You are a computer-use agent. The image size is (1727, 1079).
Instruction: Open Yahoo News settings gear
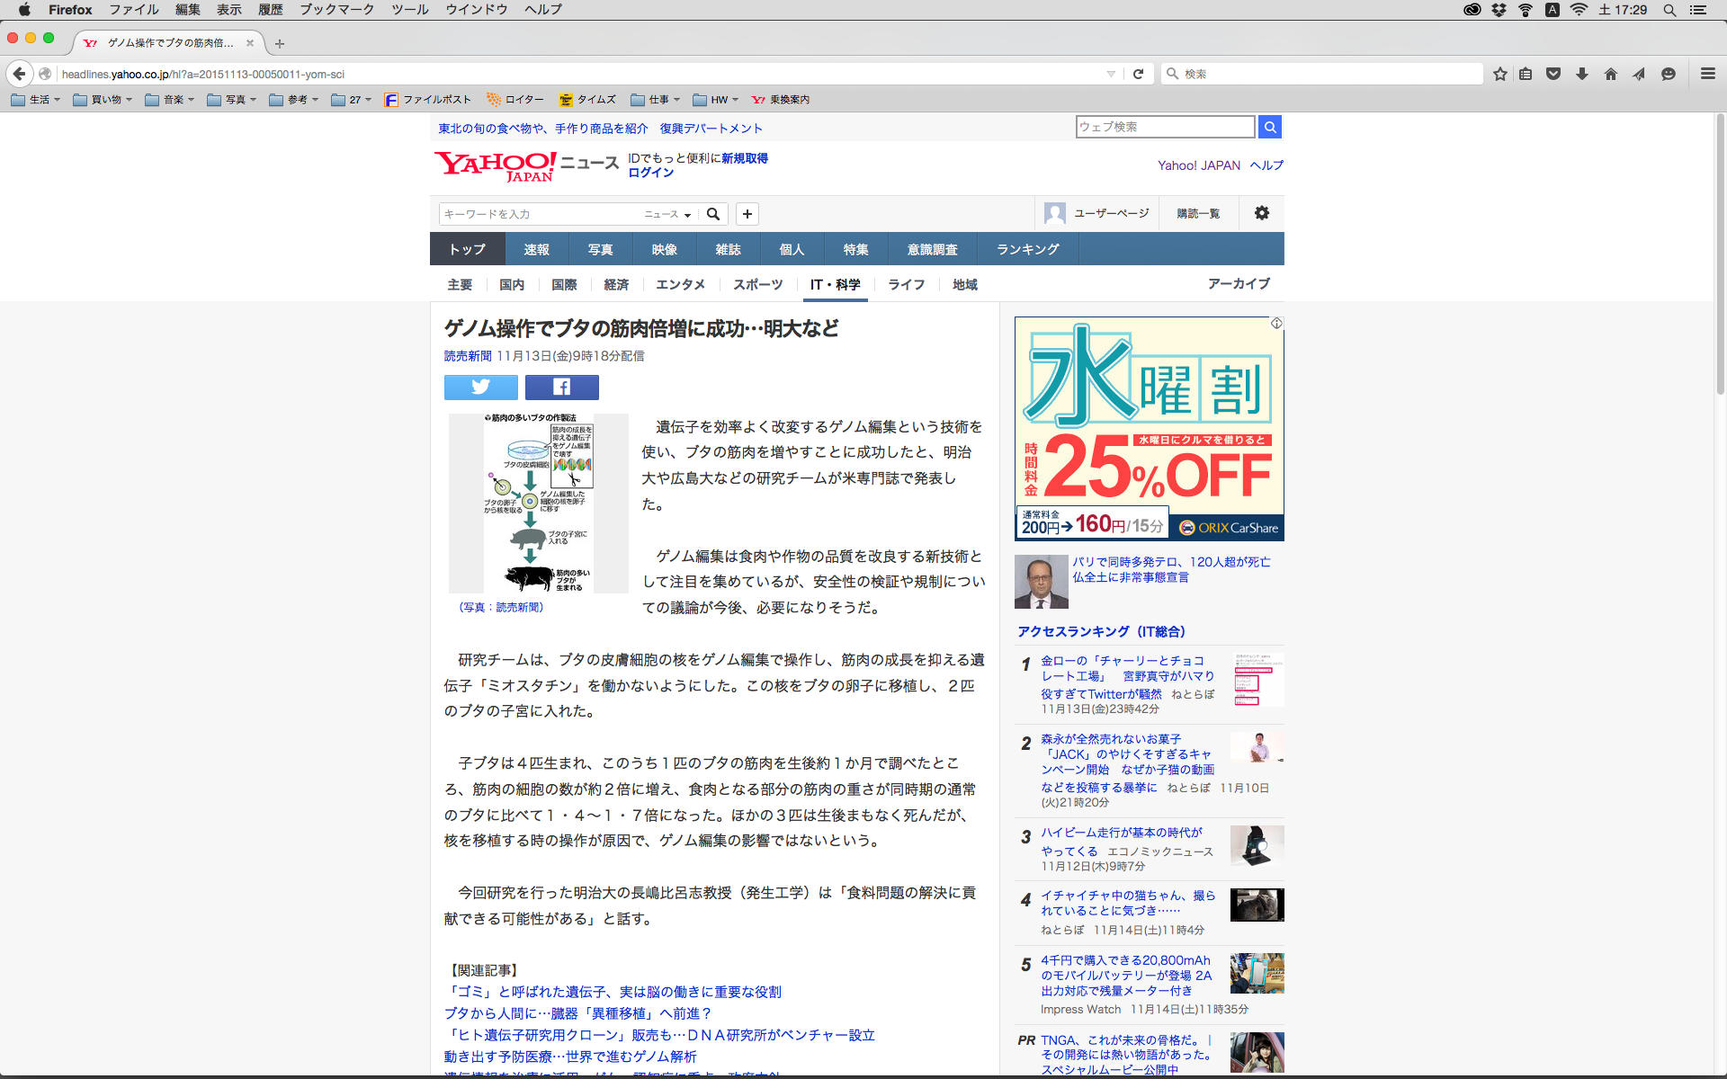(x=1261, y=213)
